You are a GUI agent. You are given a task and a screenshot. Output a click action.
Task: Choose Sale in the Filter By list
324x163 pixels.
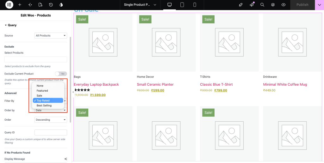click(48, 95)
